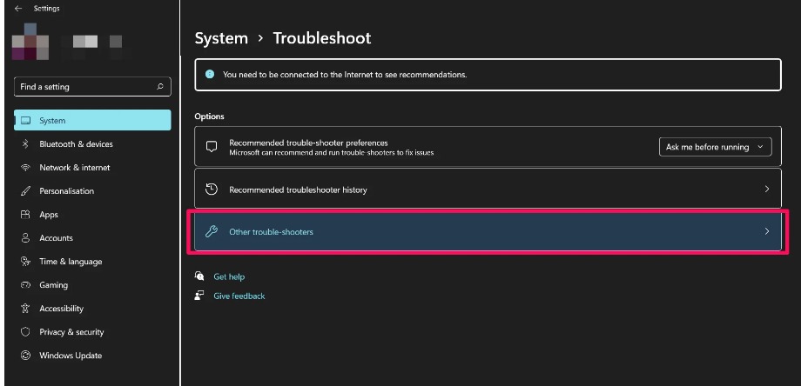Image resolution: width=801 pixels, height=386 pixels.
Task: Click the Network & internet Wi-Fi icon
Action: click(25, 168)
